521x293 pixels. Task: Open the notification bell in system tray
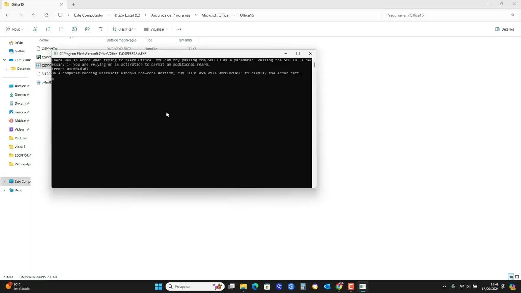click(x=503, y=286)
